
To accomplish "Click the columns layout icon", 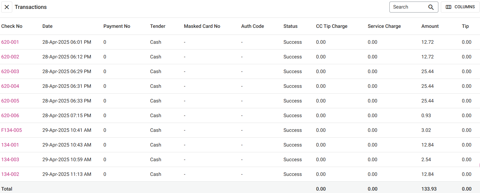I will pyautogui.click(x=448, y=7).
